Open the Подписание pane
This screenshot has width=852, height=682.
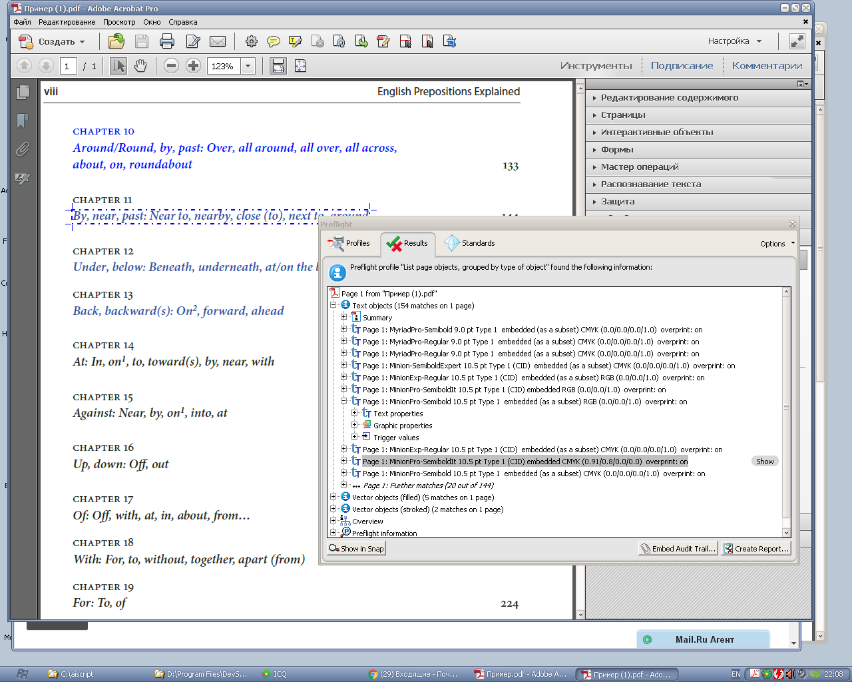tap(682, 66)
